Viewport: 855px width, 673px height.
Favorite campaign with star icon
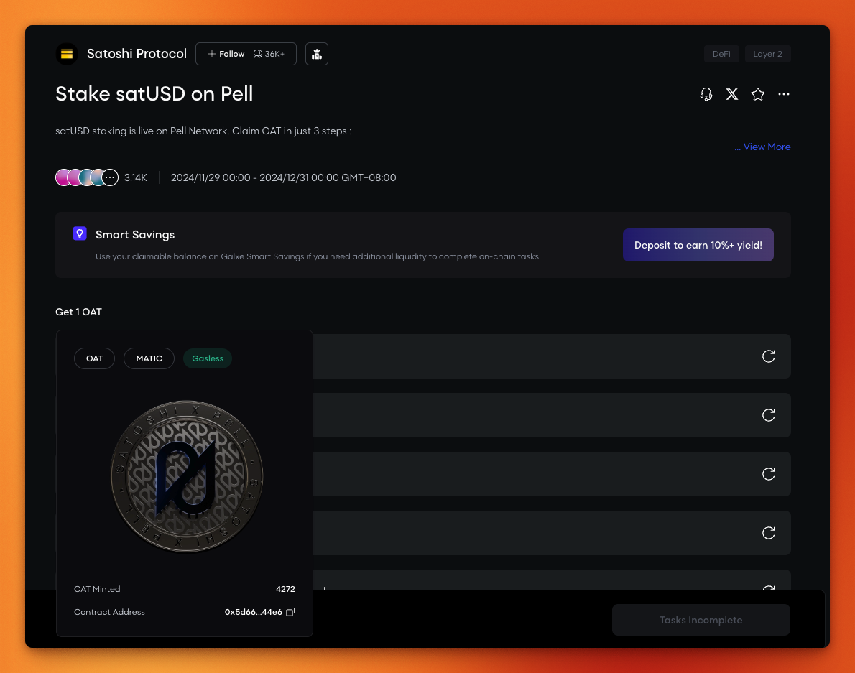[x=758, y=94]
